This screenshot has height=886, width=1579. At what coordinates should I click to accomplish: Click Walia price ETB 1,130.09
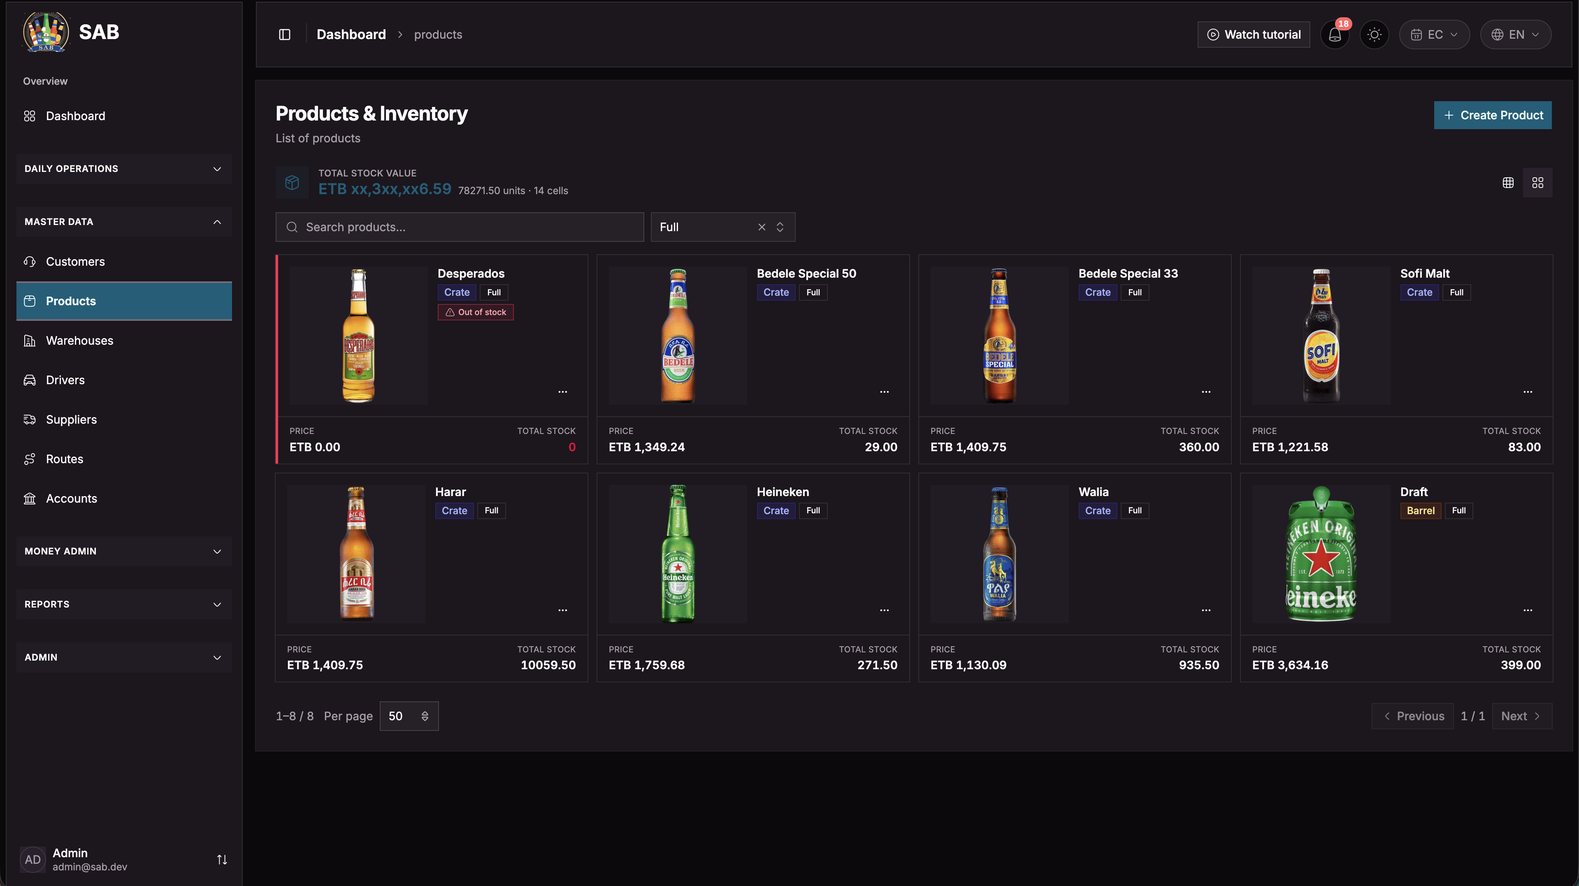point(968,666)
